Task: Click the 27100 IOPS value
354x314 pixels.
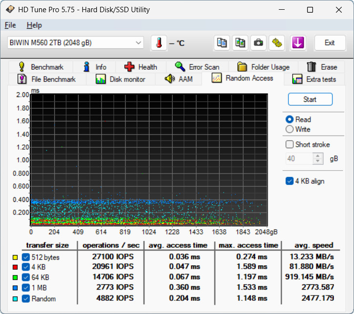Action: 113,256
